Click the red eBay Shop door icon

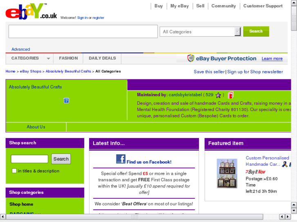(x=230, y=95)
